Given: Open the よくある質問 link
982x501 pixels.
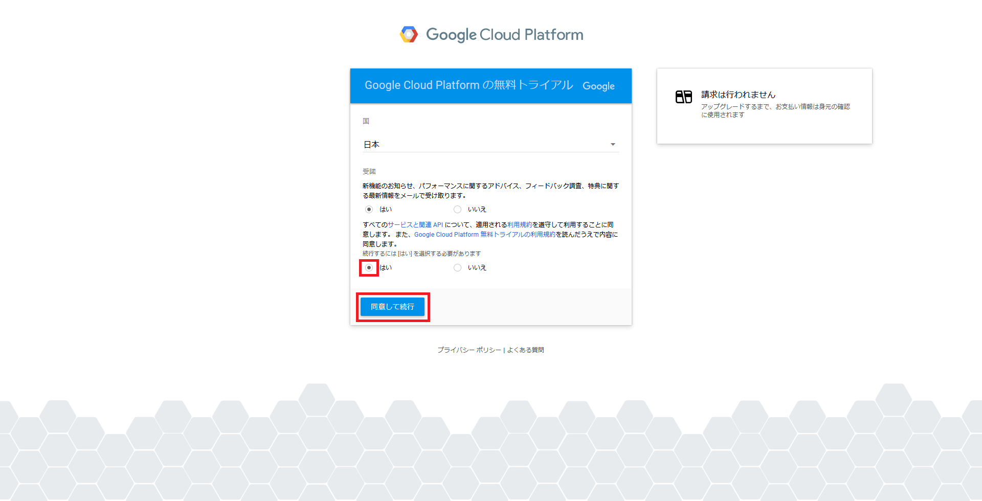Looking at the screenshot, I should 525,350.
